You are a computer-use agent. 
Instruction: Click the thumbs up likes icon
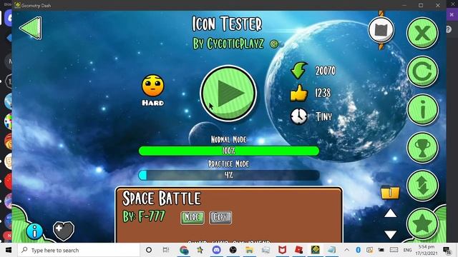pyautogui.click(x=299, y=94)
